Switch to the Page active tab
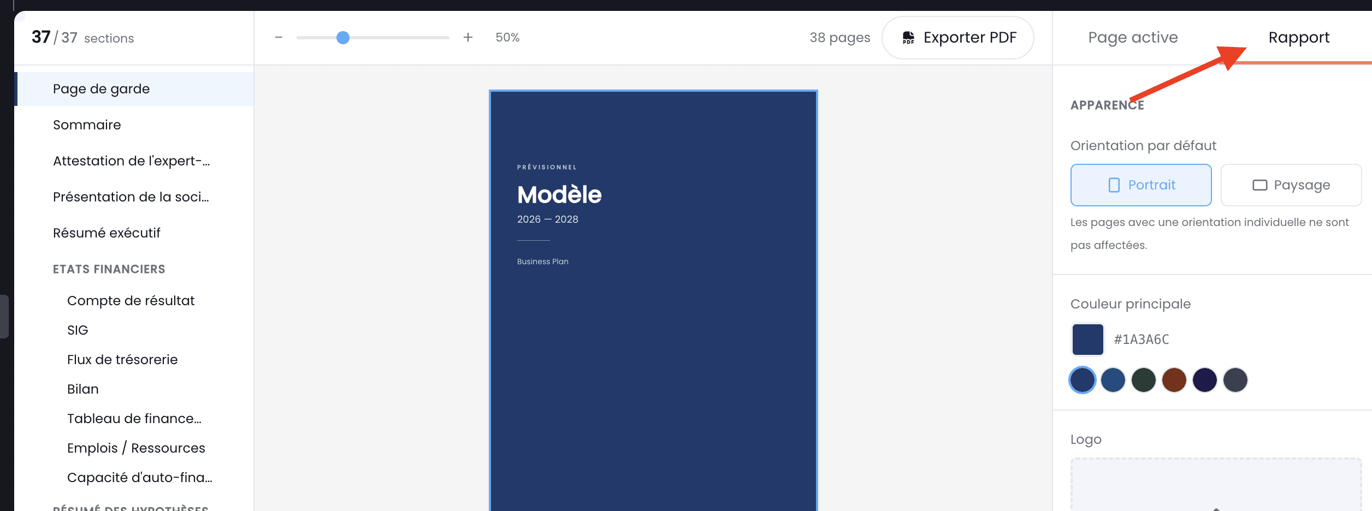The image size is (1372, 511). [x=1133, y=38]
